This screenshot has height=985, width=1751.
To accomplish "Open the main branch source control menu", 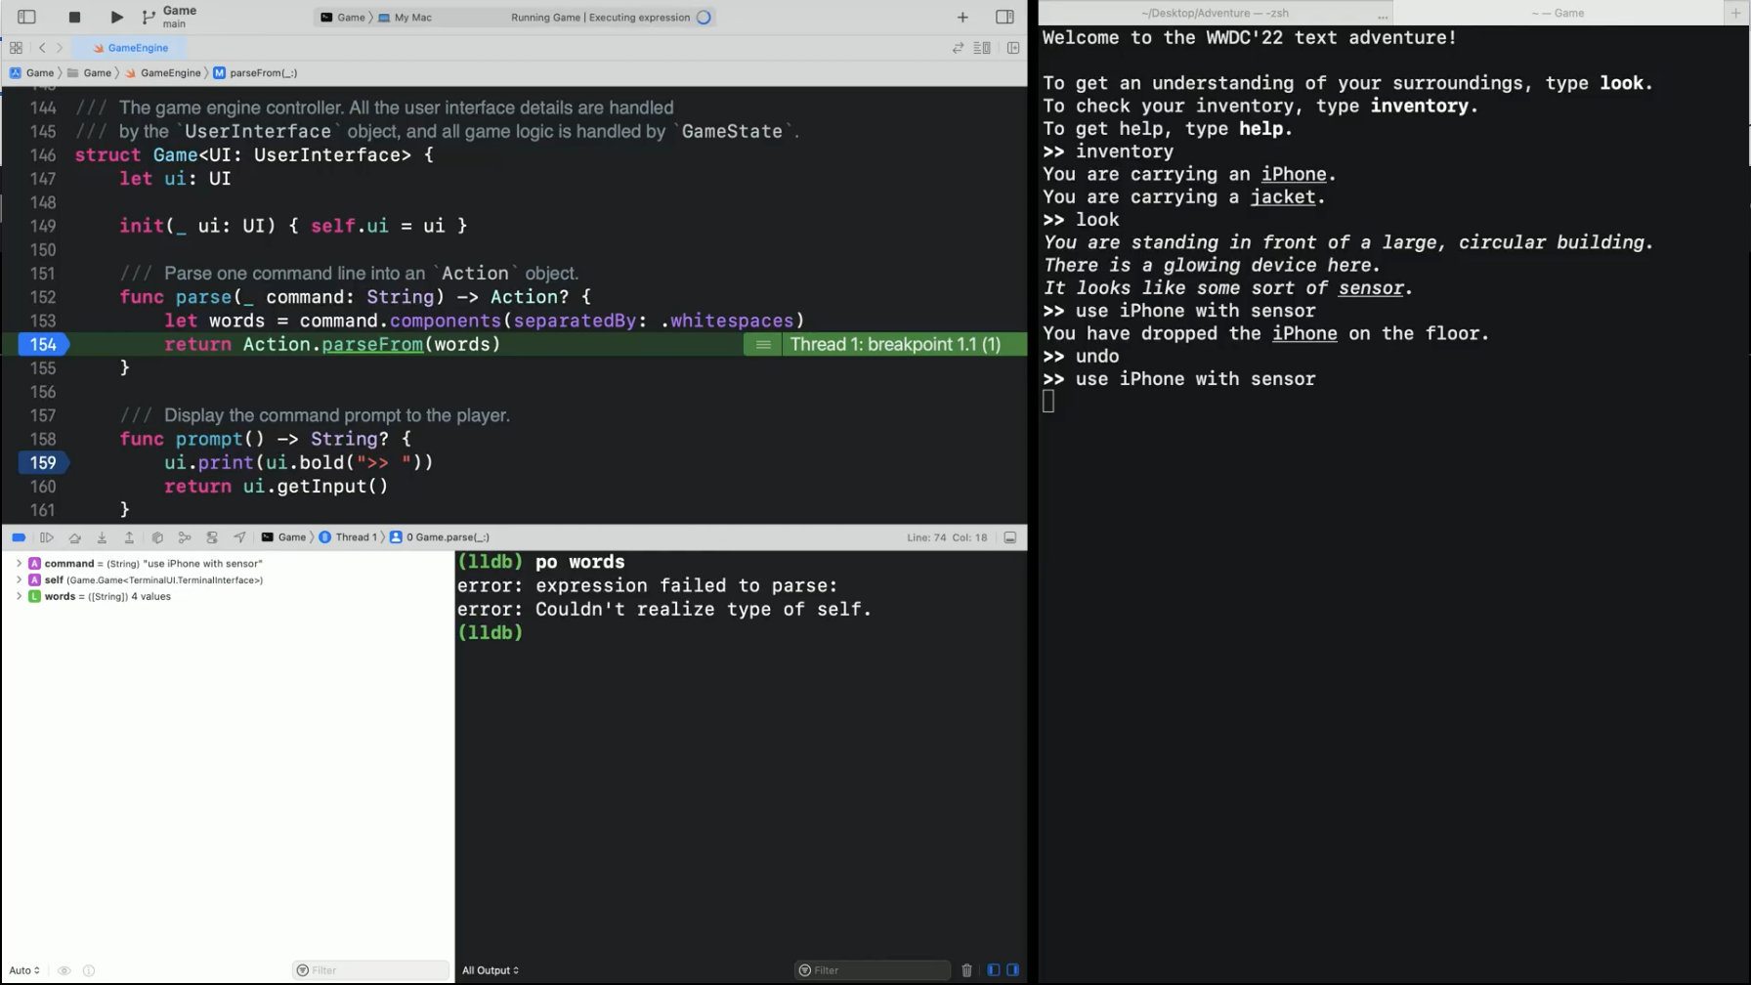I will tap(169, 17).
